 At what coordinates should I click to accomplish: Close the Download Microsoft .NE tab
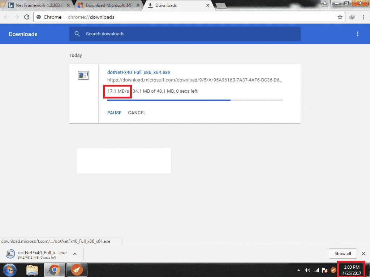[138, 5]
